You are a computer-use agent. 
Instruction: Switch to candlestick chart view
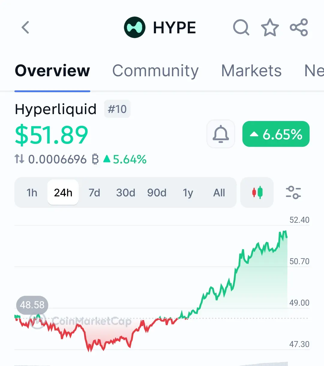pos(257,192)
